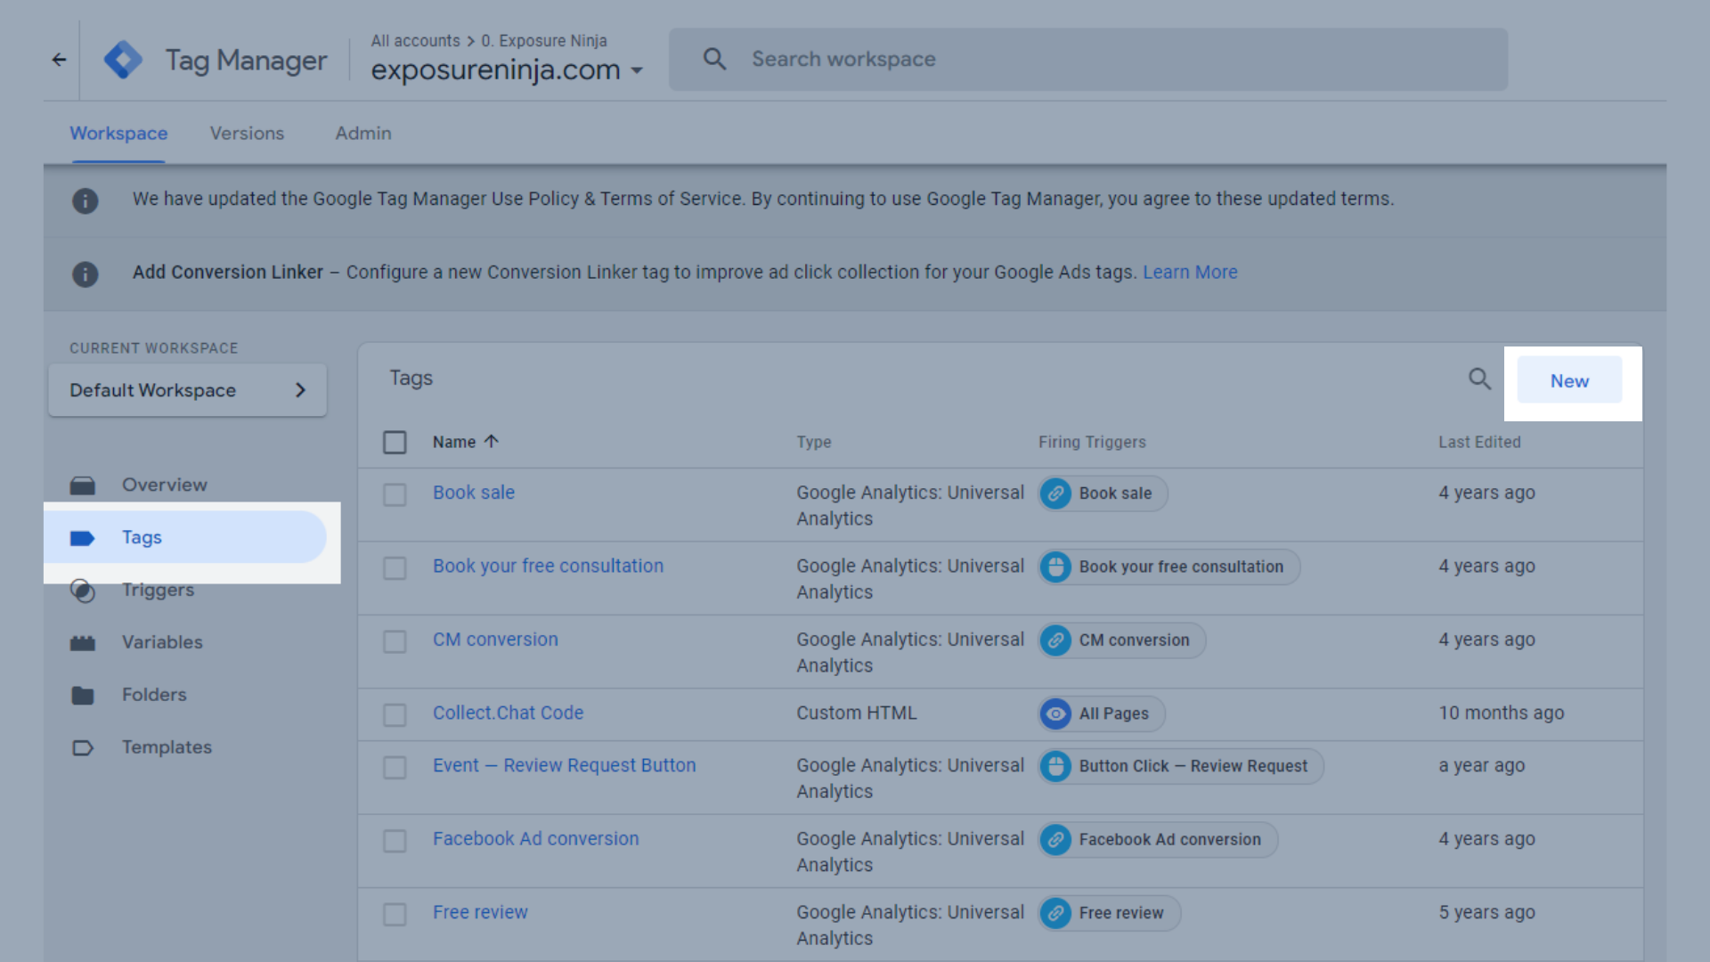
Task: Click the New tag button
Action: tap(1568, 380)
